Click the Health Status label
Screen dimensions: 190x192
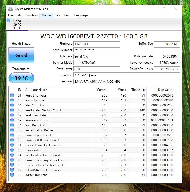21,44
